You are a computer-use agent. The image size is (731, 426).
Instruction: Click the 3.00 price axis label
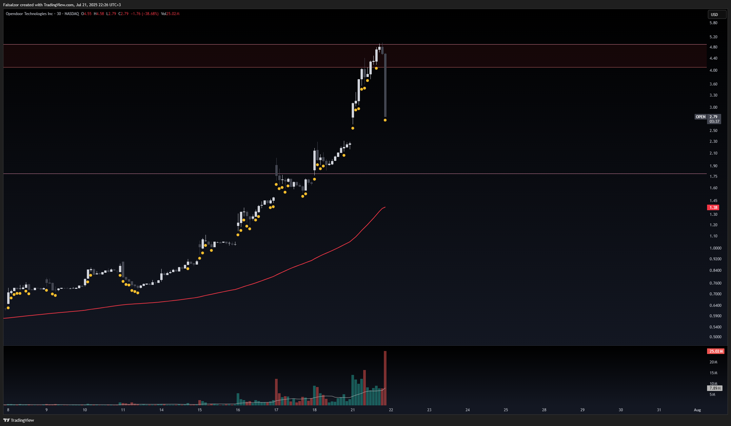click(713, 107)
